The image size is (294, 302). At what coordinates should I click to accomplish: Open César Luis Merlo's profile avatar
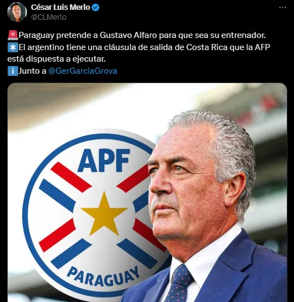17,12
